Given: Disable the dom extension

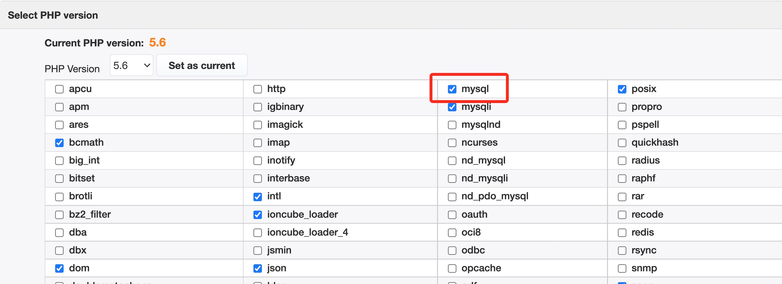Looking at the screenshot, I should point(59,268).
